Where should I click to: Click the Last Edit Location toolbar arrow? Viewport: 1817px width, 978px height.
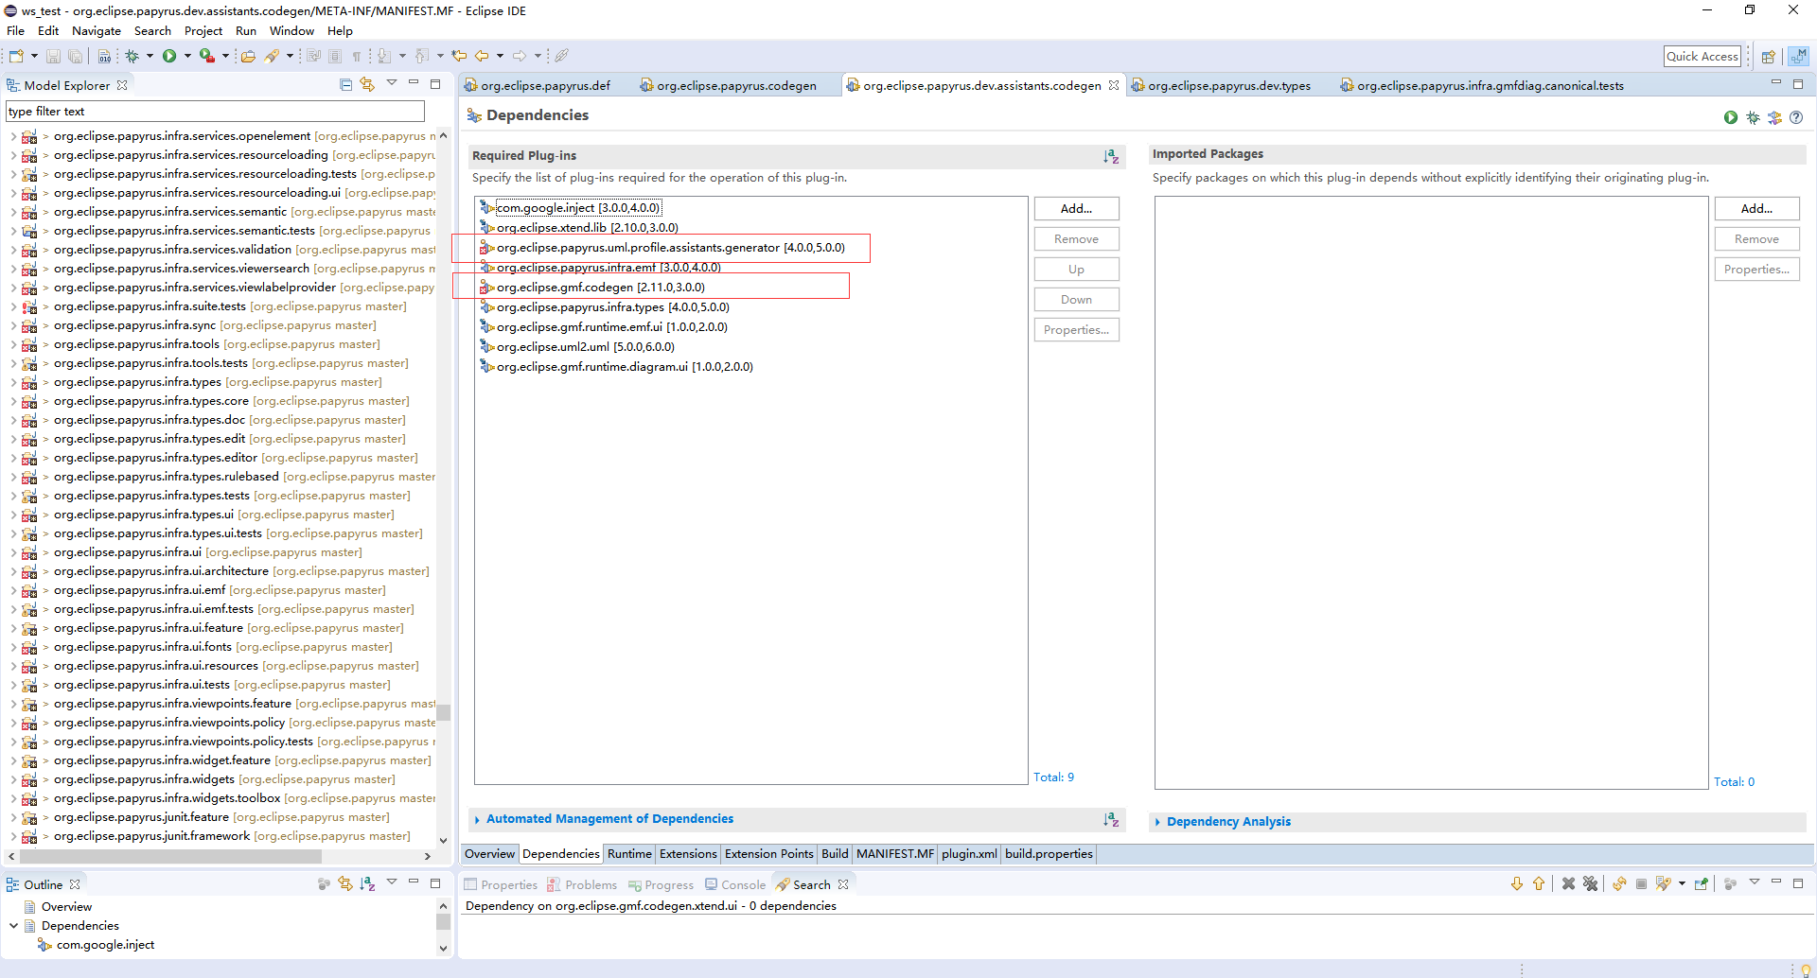point(460,56)
